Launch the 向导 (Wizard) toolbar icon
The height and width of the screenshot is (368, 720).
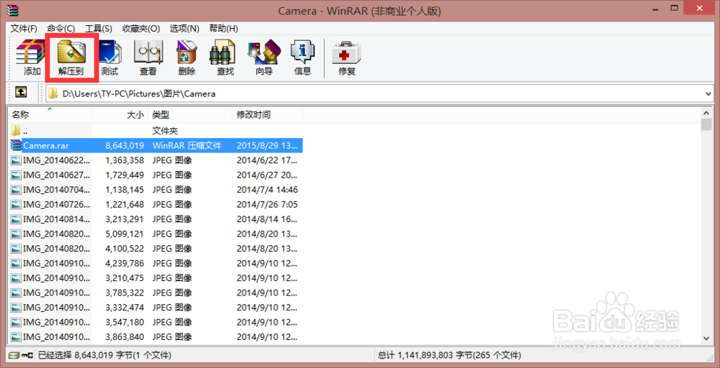coord(264,57)
